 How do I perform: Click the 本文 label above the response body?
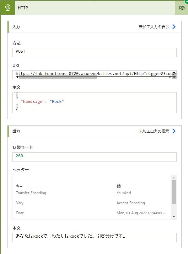(x=17, y=228)
